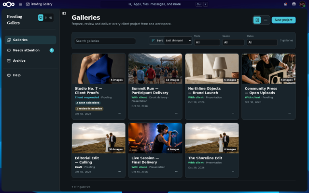Open The Shoreline Edit title
The image size is (309, 193).
click(x=205, y=158)
